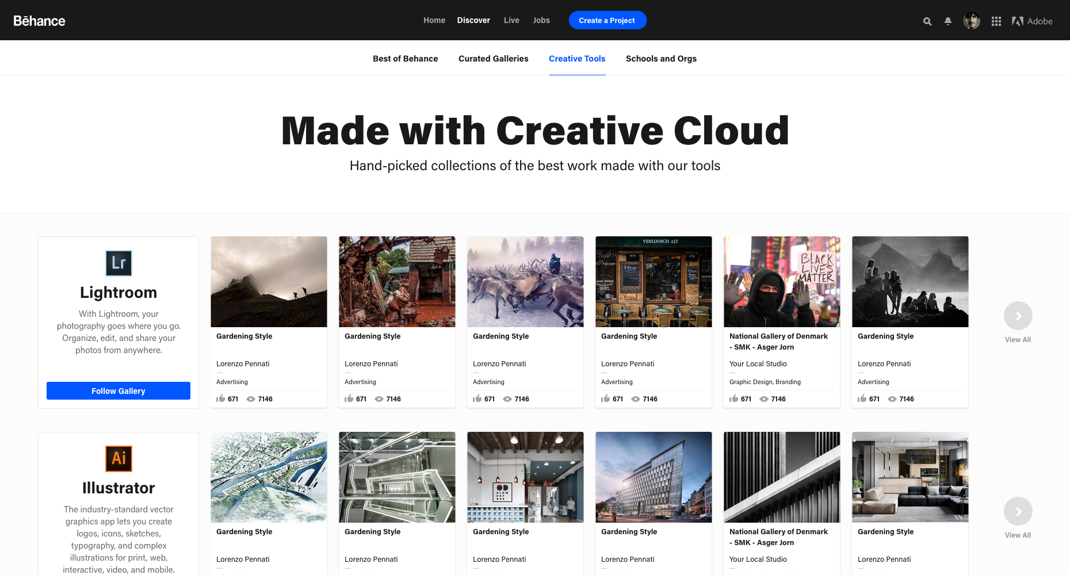Open the black-and-white seaside group thumbnail
Screen dimensions: 1070x575
coord(910,282)
